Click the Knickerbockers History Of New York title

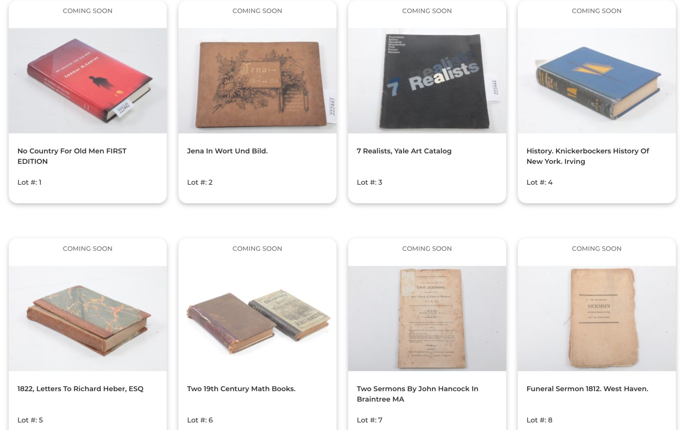[588, 156]
